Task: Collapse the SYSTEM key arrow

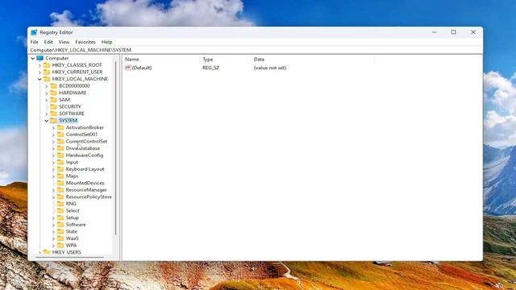Action: pos(47,121)
